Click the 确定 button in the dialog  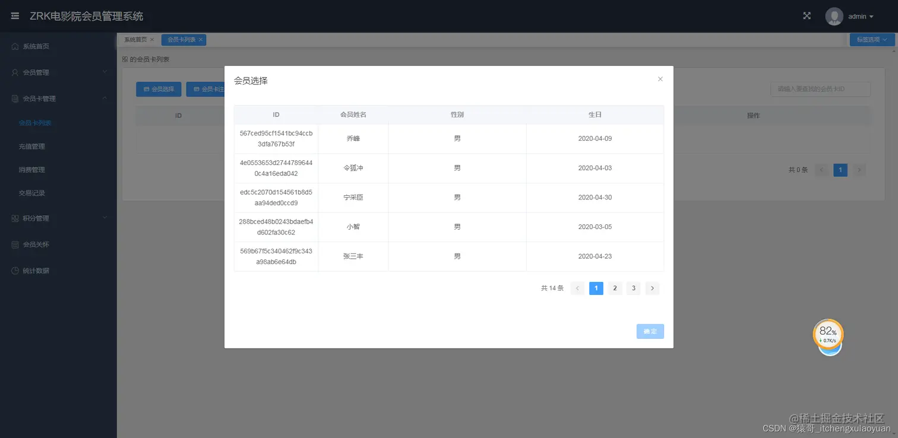(650, 331)
